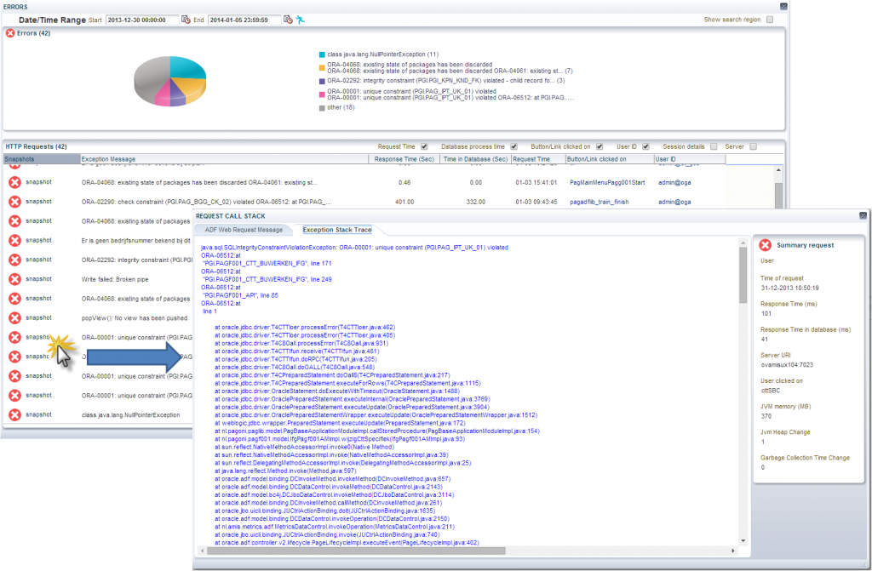Click the 'cttSBC' user clicked on value

(x=770, y=391)
